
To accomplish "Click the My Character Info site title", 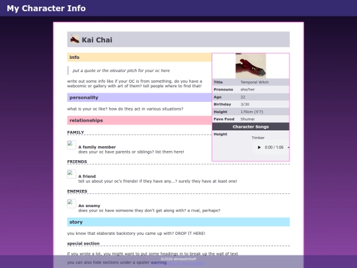I will pos(46,9).
